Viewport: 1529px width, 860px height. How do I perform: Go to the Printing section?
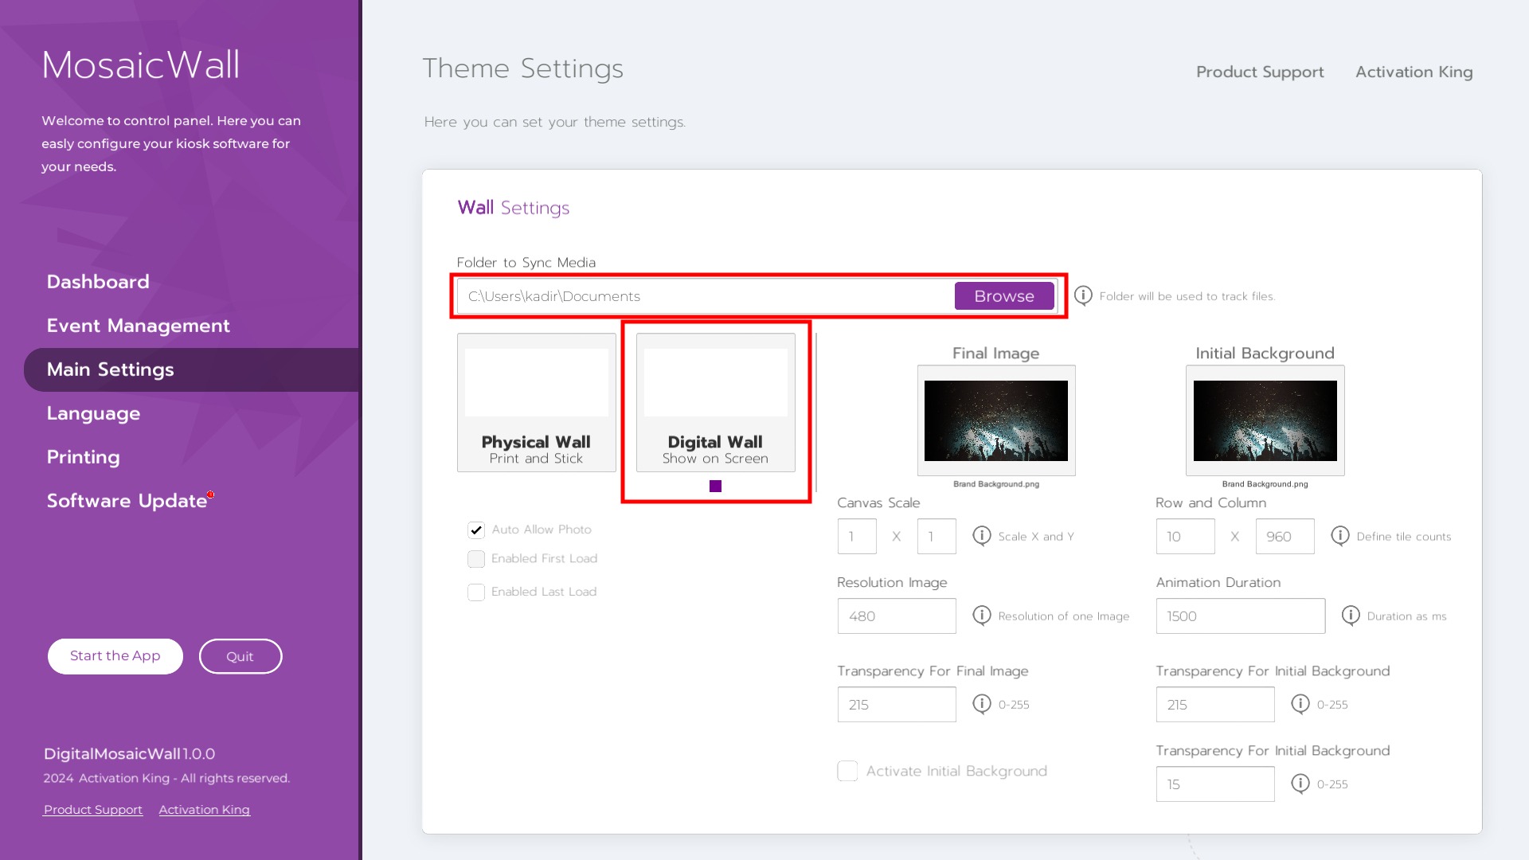click(84, 457)
